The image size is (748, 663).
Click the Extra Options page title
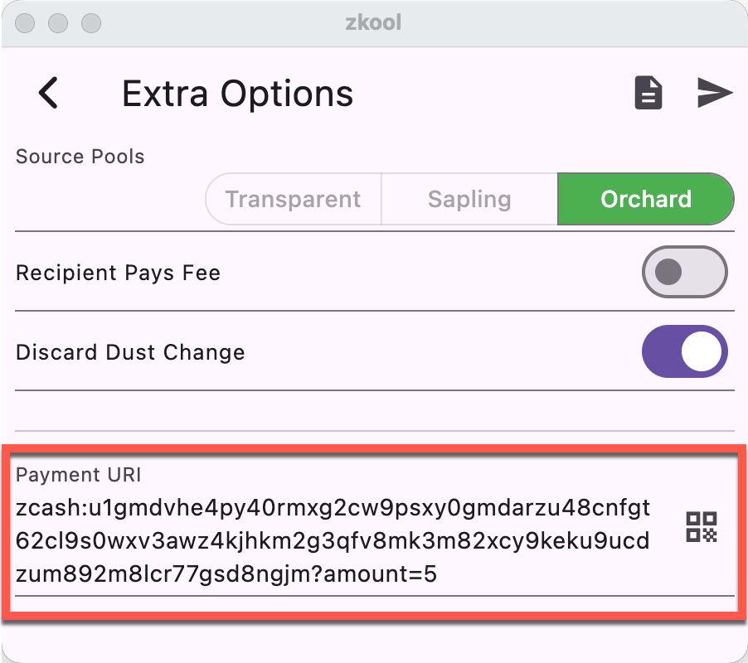(237, 94)
